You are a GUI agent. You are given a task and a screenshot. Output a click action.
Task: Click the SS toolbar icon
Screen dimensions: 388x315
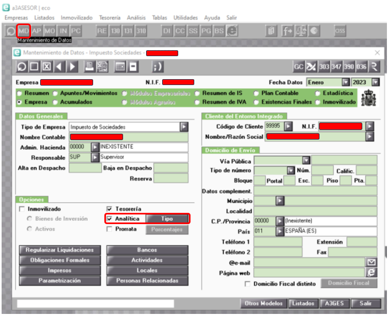coord(193,31)
